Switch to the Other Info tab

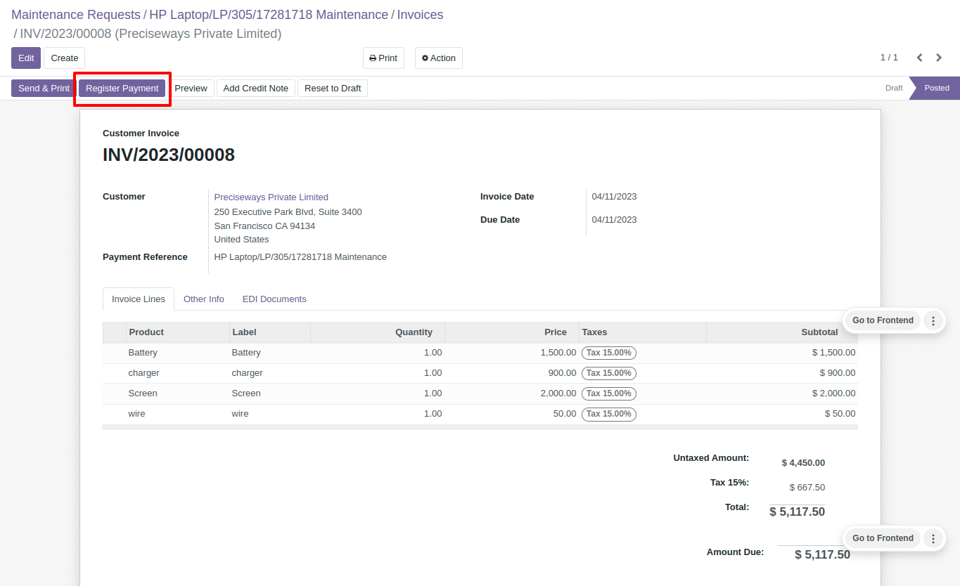(x=204, y=299)
